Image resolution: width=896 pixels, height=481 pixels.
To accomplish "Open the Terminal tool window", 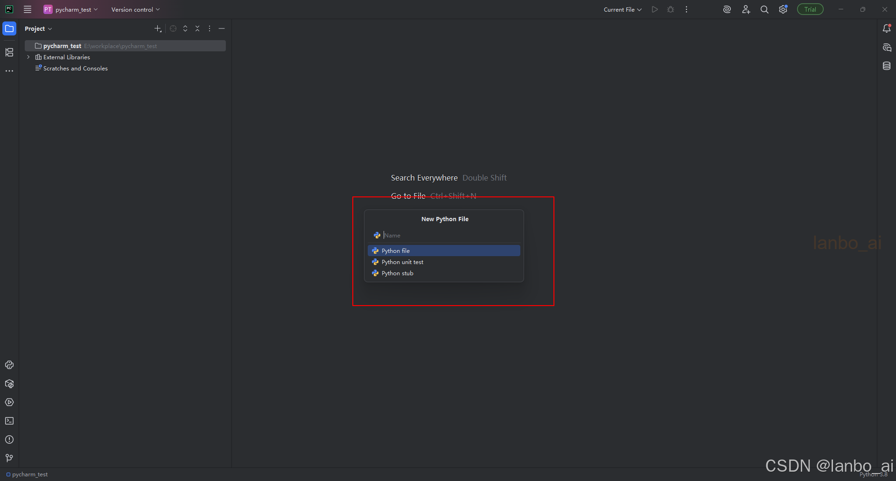I will pos(9,421).
